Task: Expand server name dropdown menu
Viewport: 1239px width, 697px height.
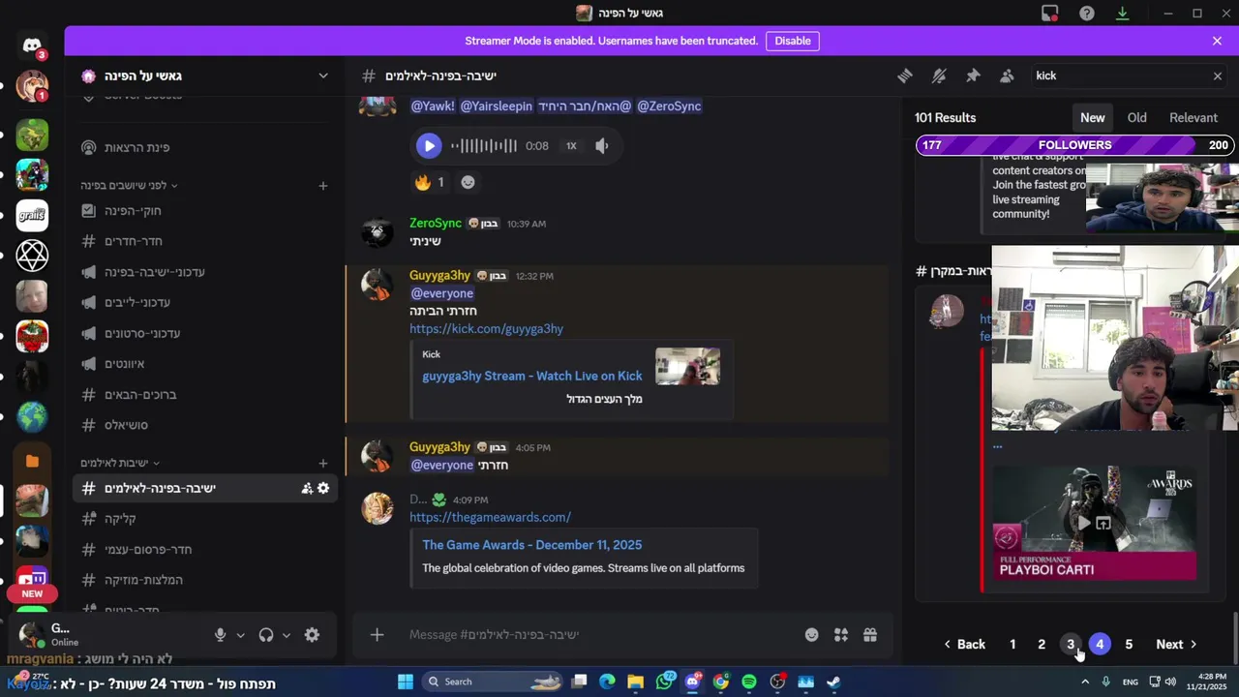Action: coord(323,76)
